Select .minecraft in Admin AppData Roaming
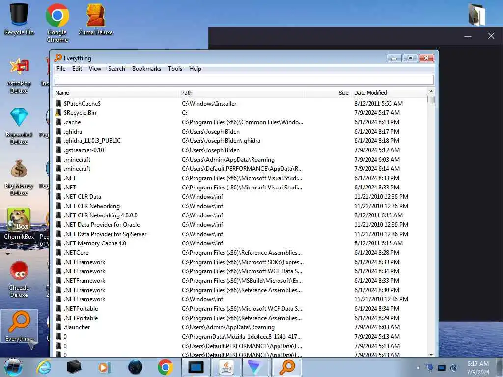503x377 pixels. 240,159
